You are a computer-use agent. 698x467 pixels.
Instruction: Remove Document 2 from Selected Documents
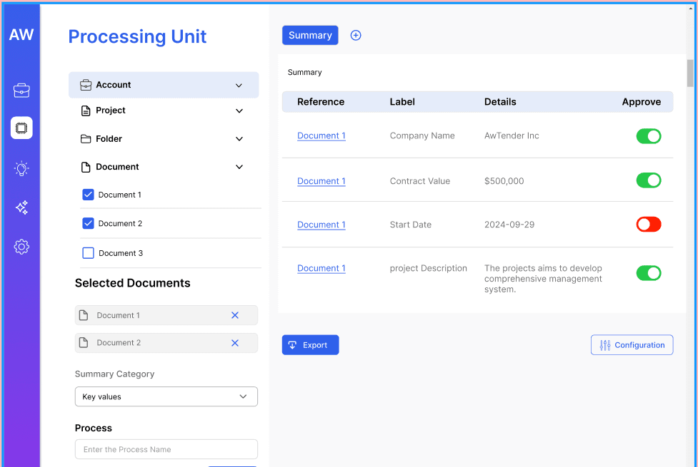(x=235, y=343)
